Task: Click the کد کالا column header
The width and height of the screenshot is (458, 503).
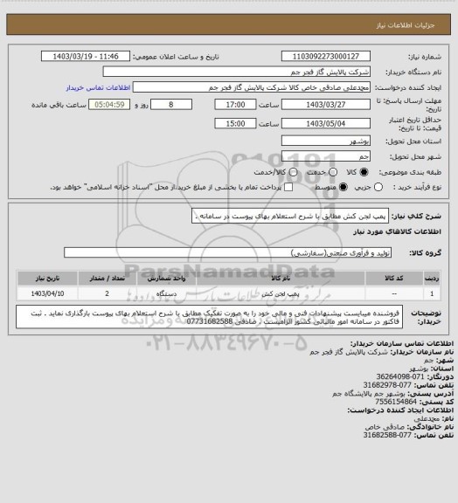Action: coord(394,278)
